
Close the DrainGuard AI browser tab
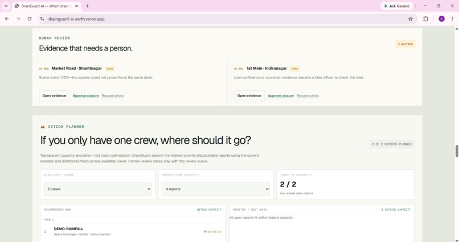click(77, 6)
